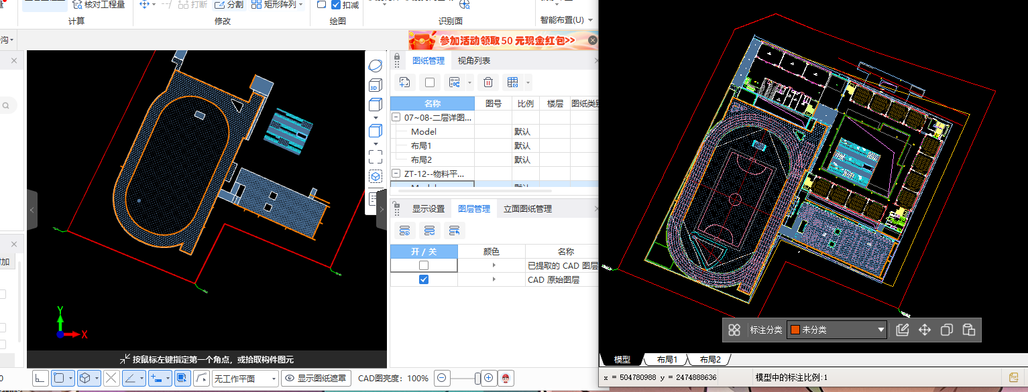Switch to the 立面图纸管理 tab
The height and width of the screenshot is (392, 1028).
coord(528,209)
